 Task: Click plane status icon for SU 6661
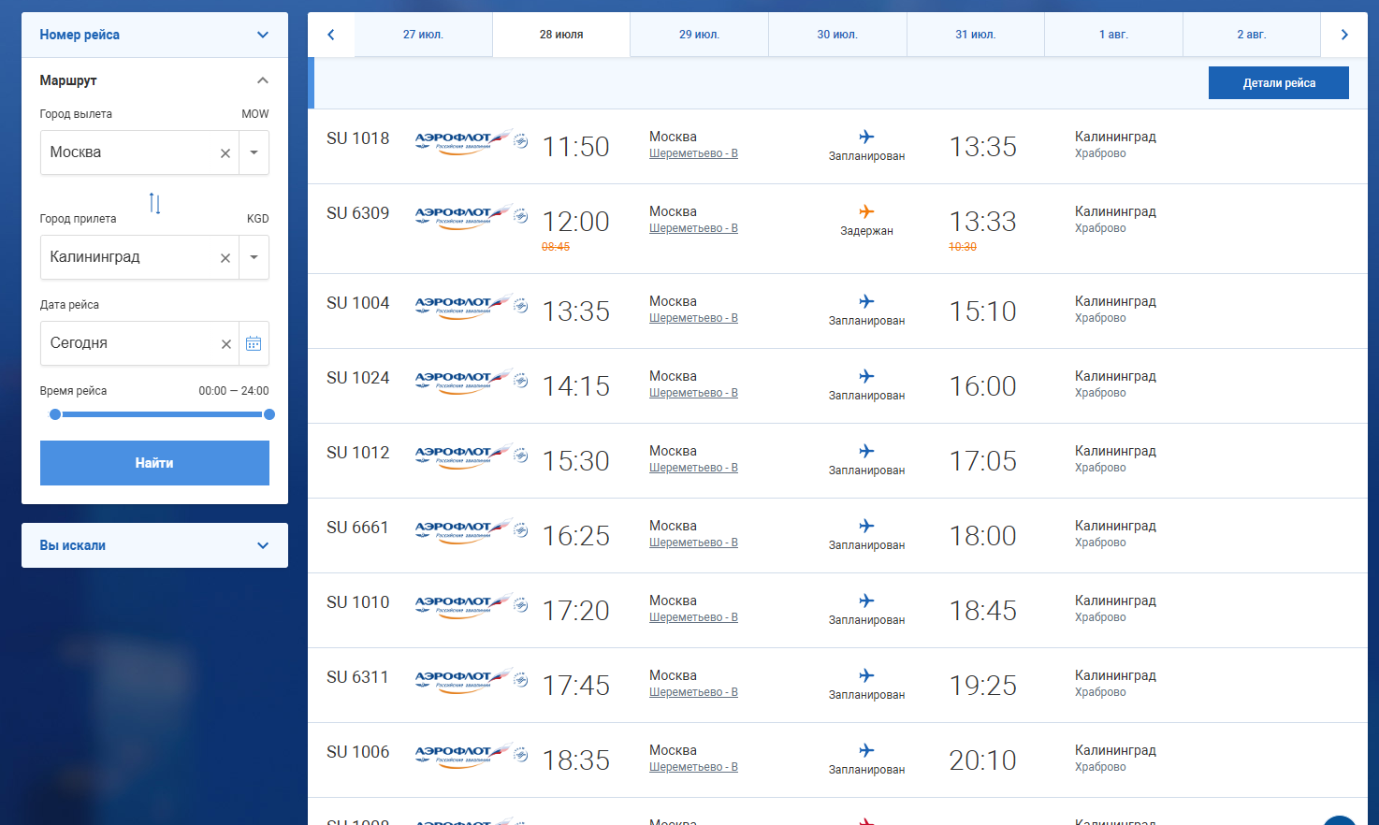tap(866, 526)
